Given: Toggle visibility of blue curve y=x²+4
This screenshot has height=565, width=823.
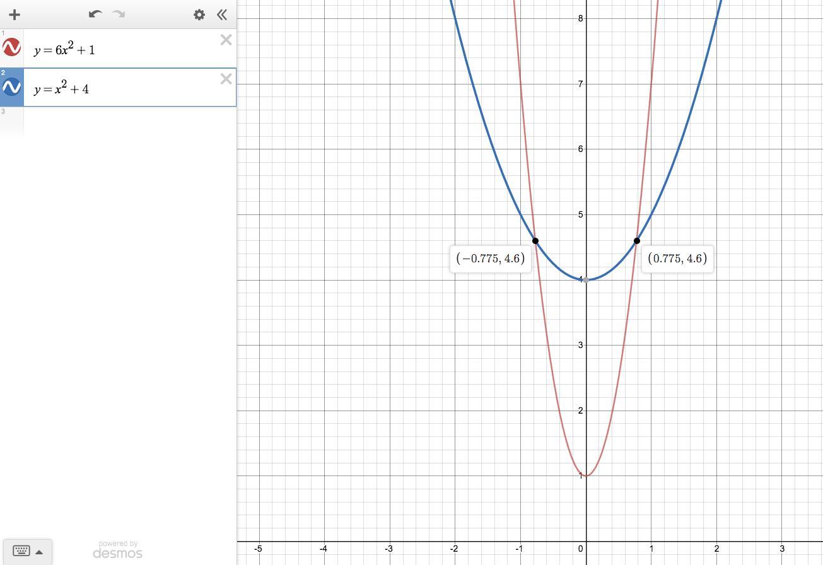Looking at the screenshot, I should pos(11,86).
